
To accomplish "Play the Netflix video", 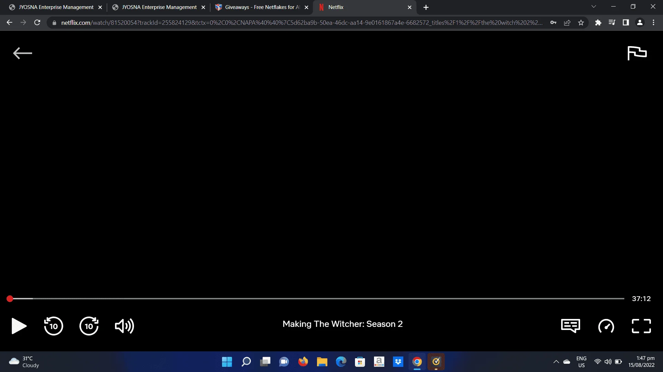I will point(19,326).
